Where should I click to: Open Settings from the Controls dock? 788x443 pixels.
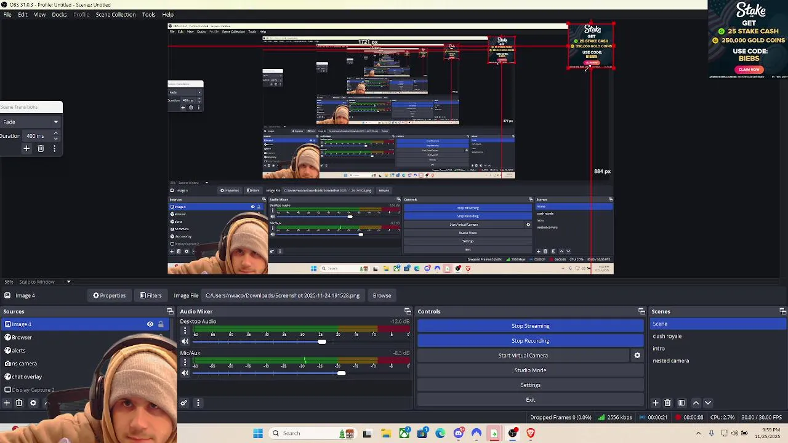click(x=530, y=385)
